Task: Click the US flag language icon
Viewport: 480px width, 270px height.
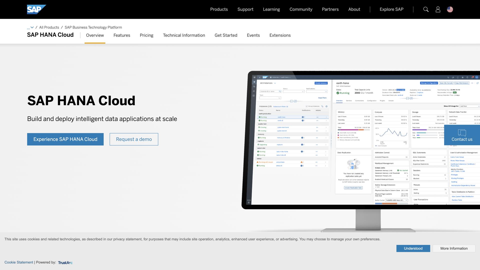Action: pos(450,9)
